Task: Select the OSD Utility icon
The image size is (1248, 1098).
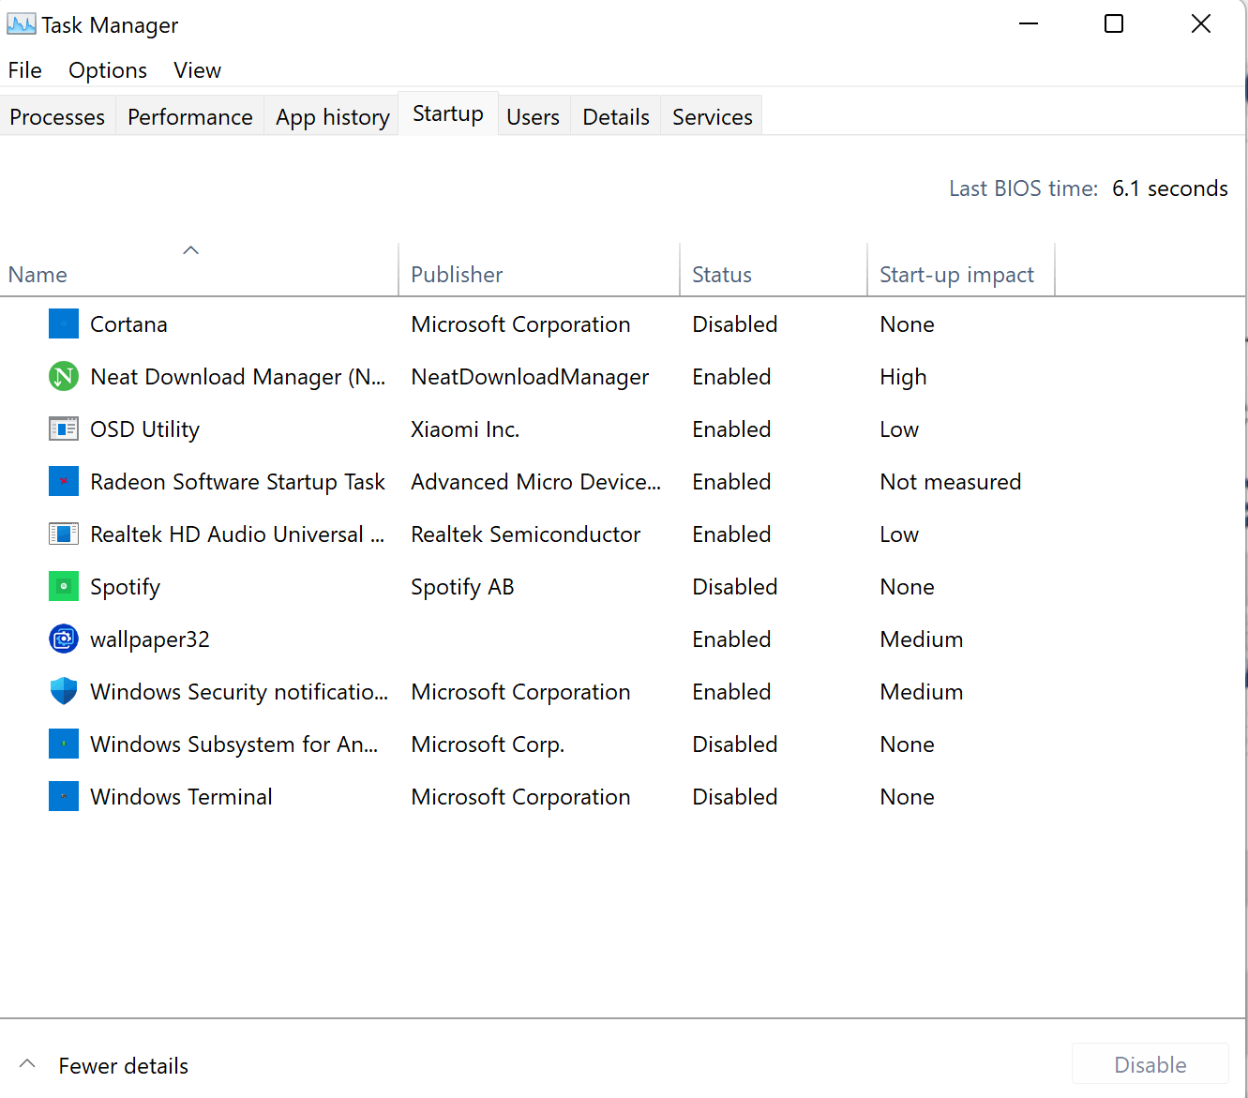Action: pos(64,429)
